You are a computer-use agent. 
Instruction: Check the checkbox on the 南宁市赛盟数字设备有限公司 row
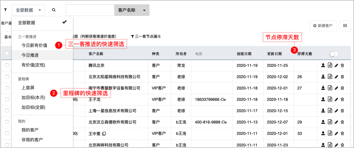click(x=7, y=88)
